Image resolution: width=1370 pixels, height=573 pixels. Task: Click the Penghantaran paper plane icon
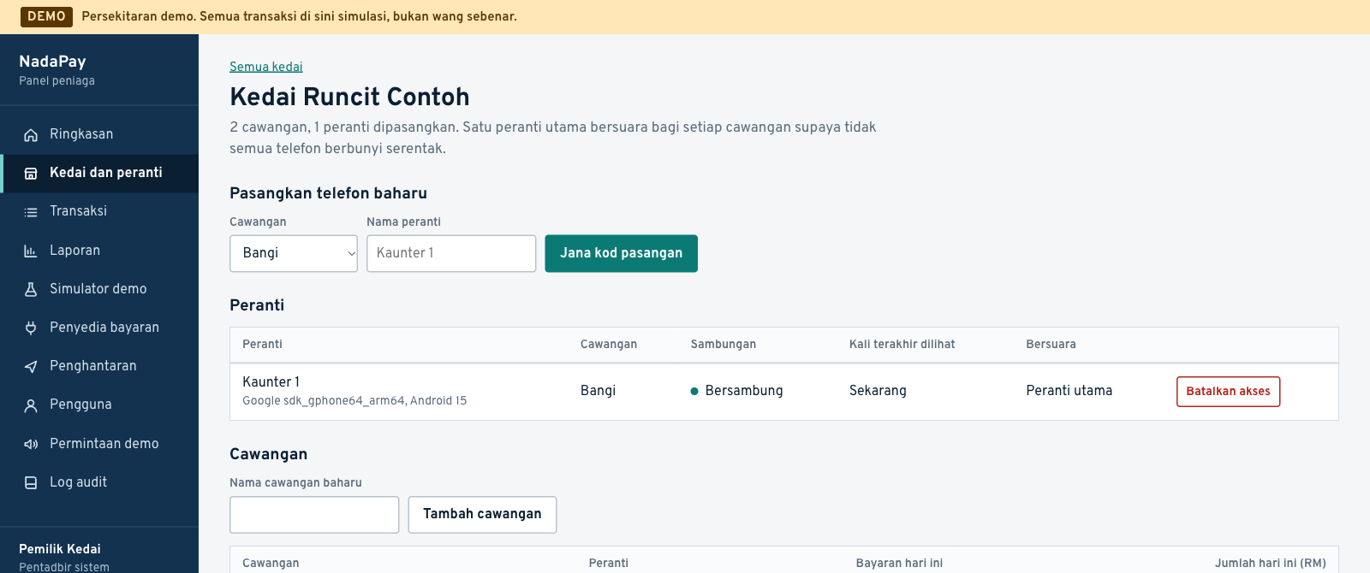coord(31,367)
